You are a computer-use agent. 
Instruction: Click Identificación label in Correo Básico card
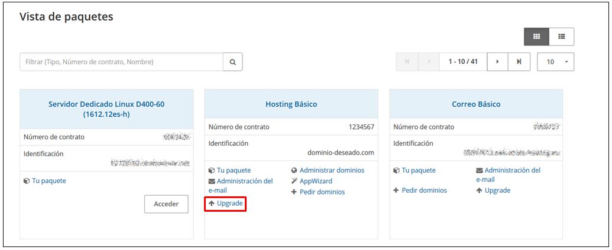[413, 143]
